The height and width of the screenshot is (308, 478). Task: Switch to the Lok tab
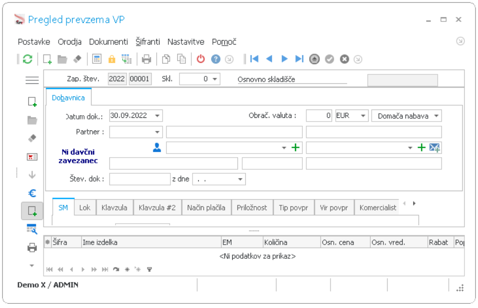click(85, 207)
